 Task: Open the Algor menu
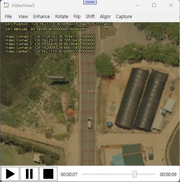105,17
